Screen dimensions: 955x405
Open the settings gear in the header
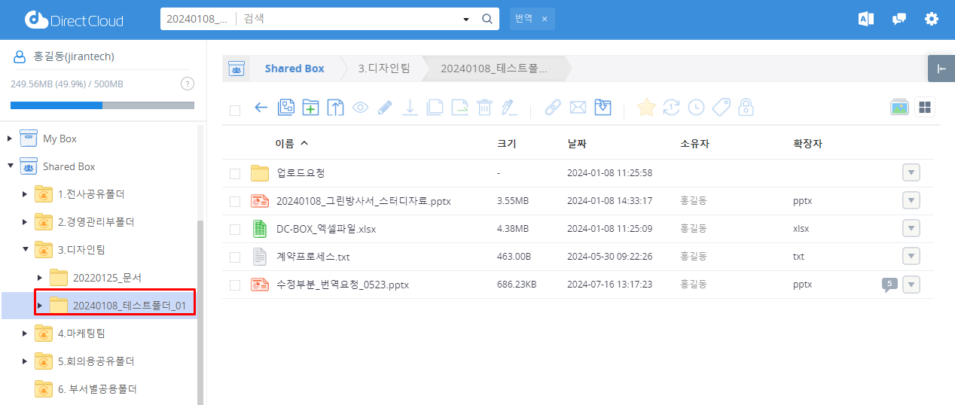click(932, 19)
